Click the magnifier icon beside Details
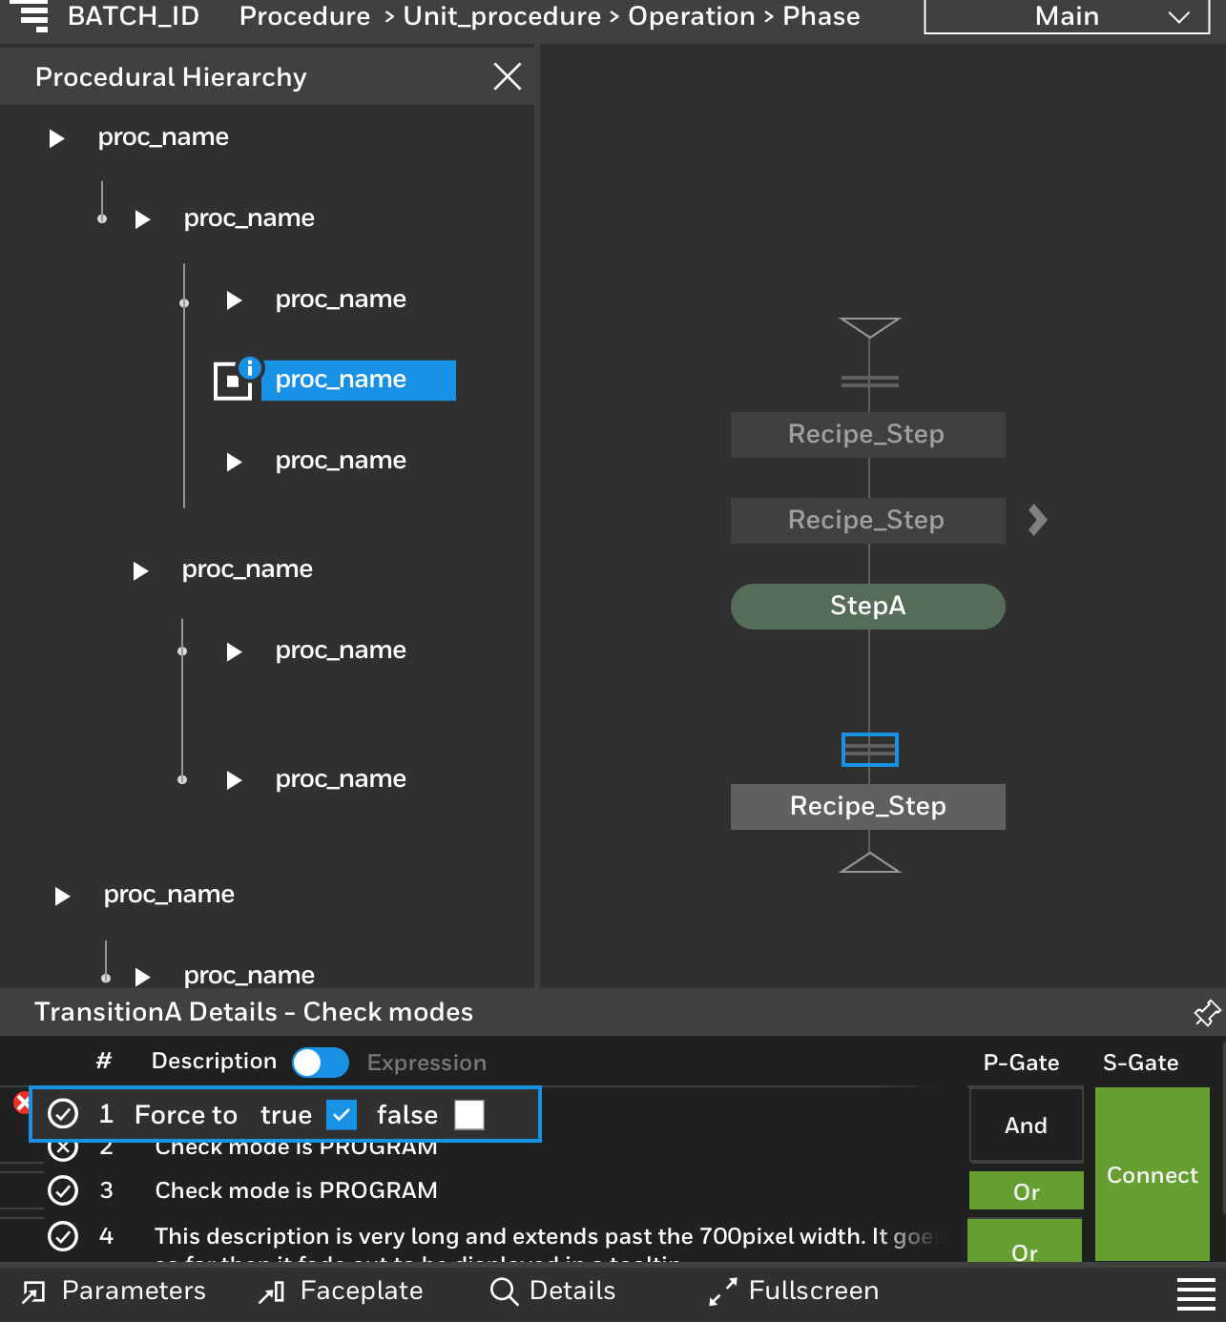 [503, 1292]
